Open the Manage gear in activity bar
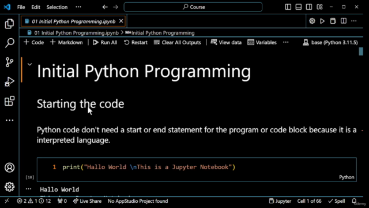The height and width of the screenshot is (208, 369). point(9,187)
